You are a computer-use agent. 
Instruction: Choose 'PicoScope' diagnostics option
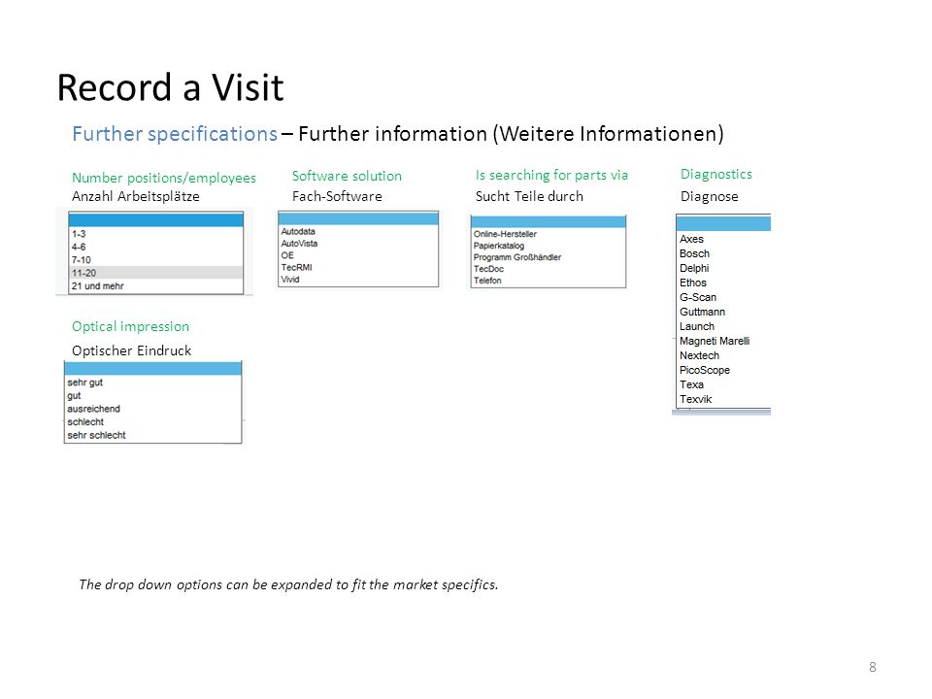click(x=724, y=370)
